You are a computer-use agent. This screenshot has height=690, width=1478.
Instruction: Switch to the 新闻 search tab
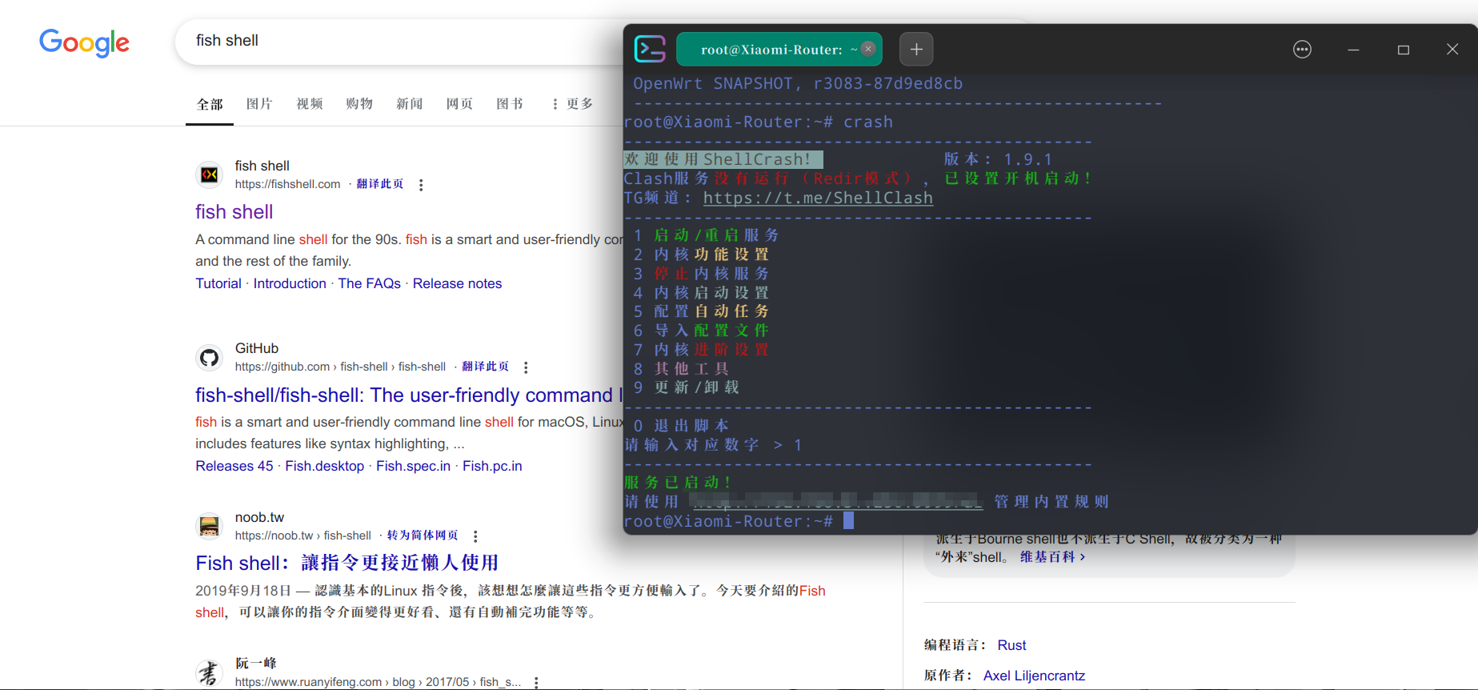(410, 104)
